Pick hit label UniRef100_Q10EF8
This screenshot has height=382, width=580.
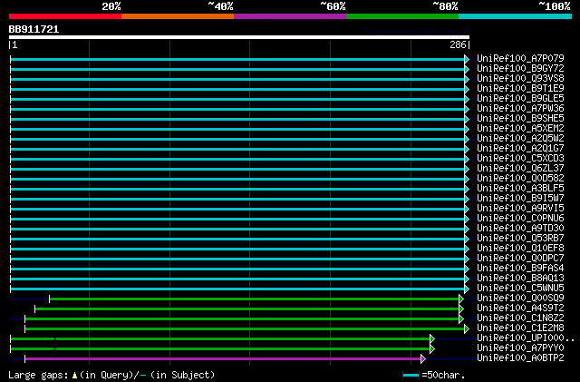pos(520,249)
